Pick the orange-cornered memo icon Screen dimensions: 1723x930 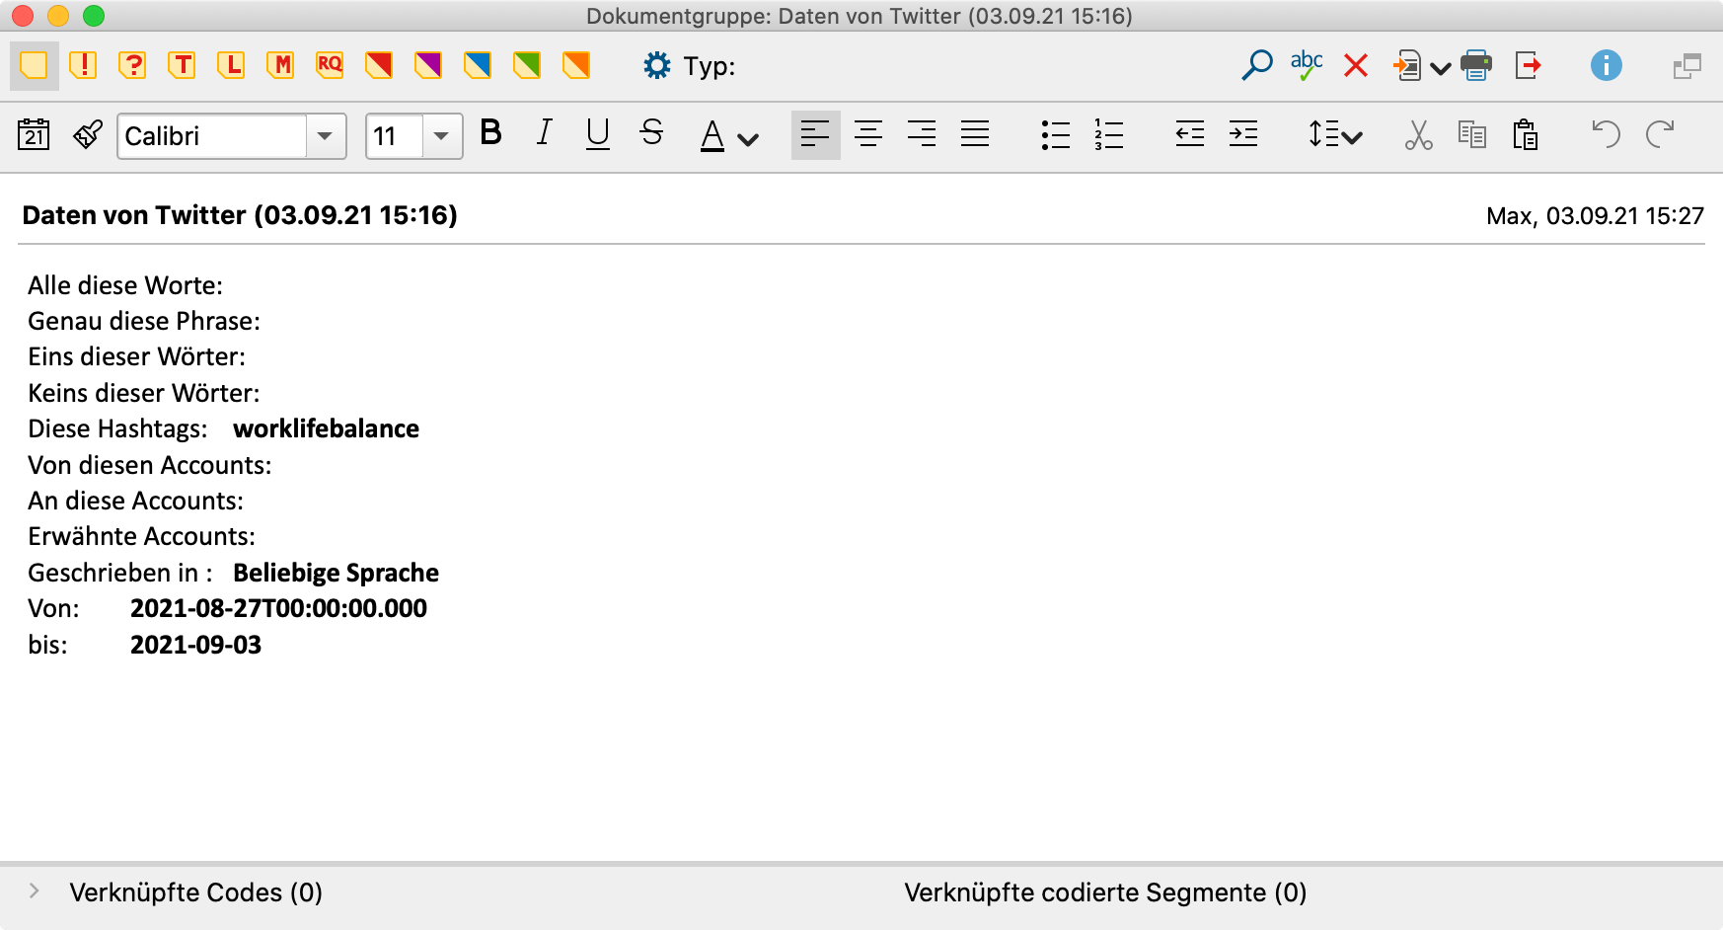576,66
